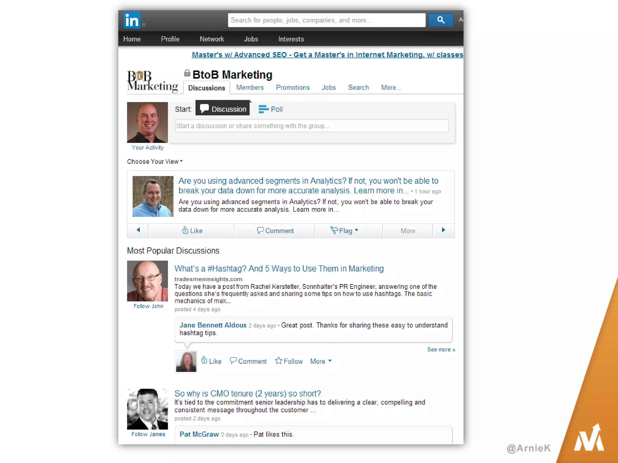Screen dimensions: 618x463
Task: Start a Poll via the poll icon
Action: pyautogui.click(x=263, y=109)
